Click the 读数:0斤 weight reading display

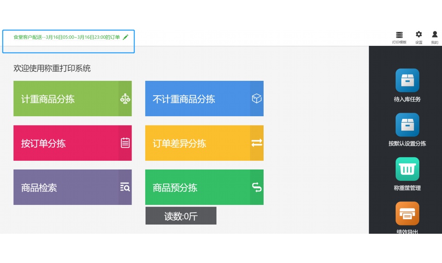coord(181,215)
